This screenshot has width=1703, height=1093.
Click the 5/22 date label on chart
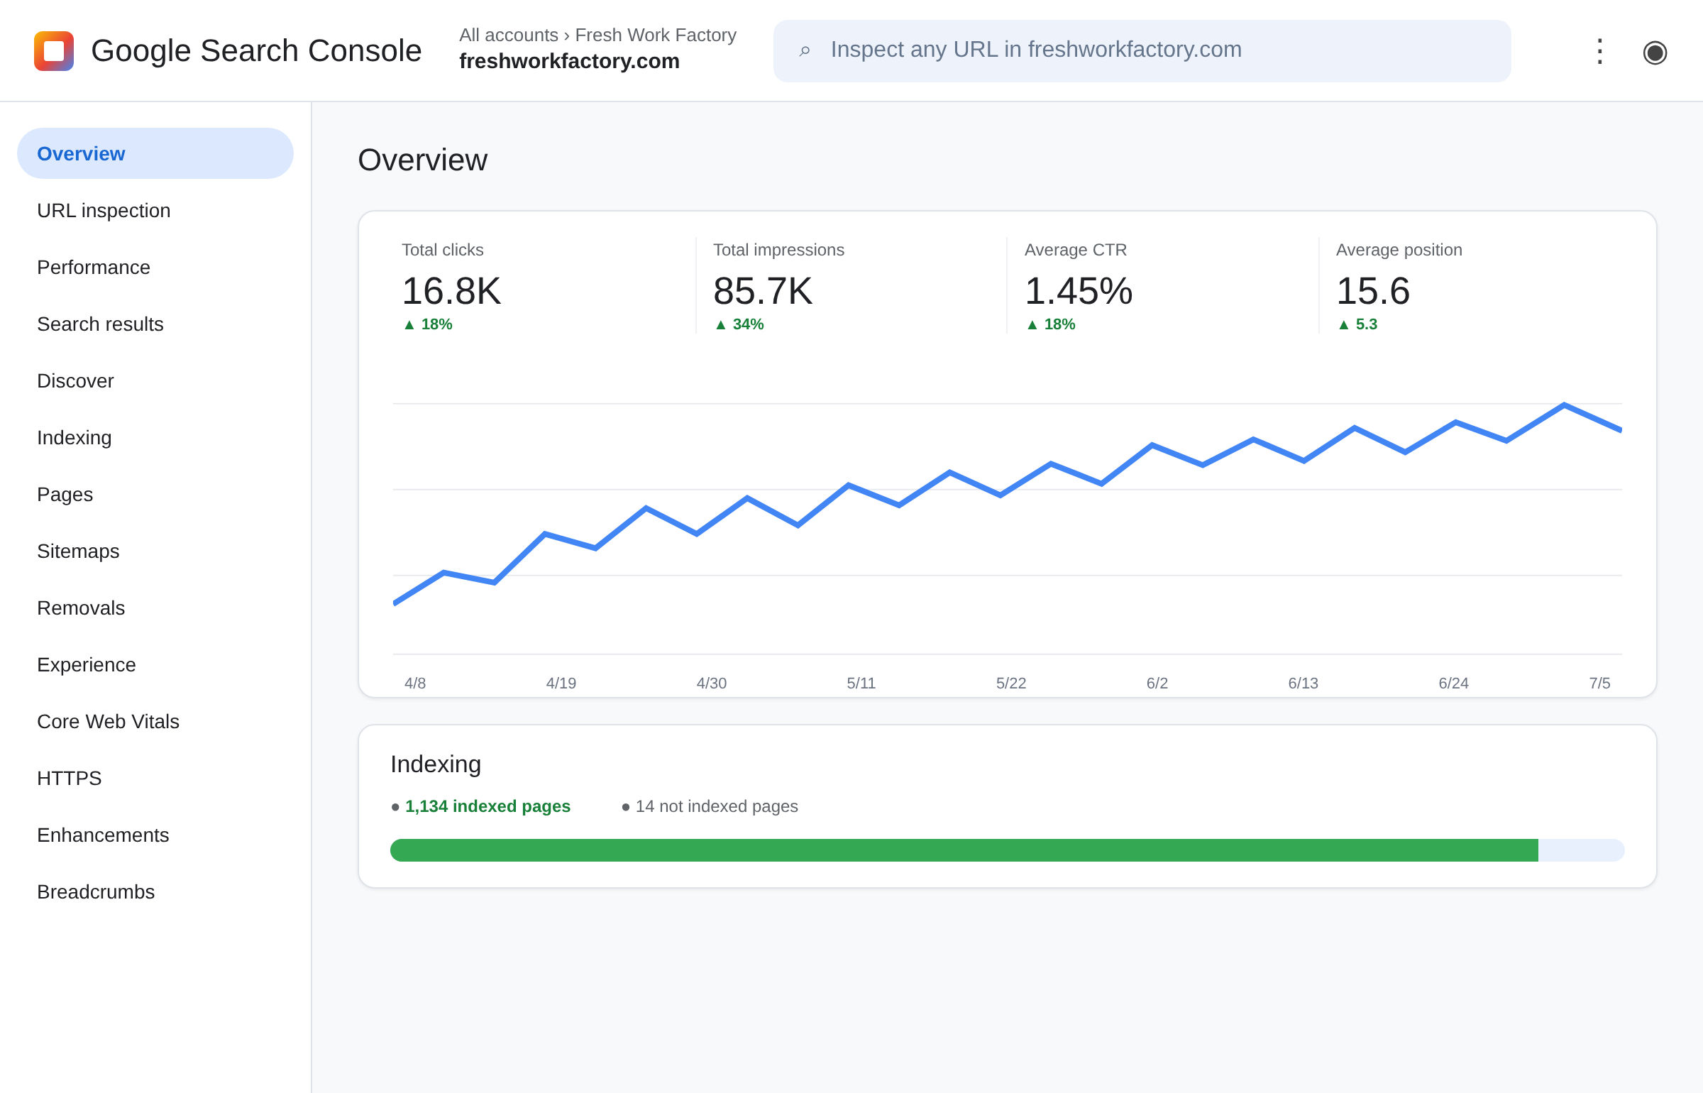[1011, 683]
